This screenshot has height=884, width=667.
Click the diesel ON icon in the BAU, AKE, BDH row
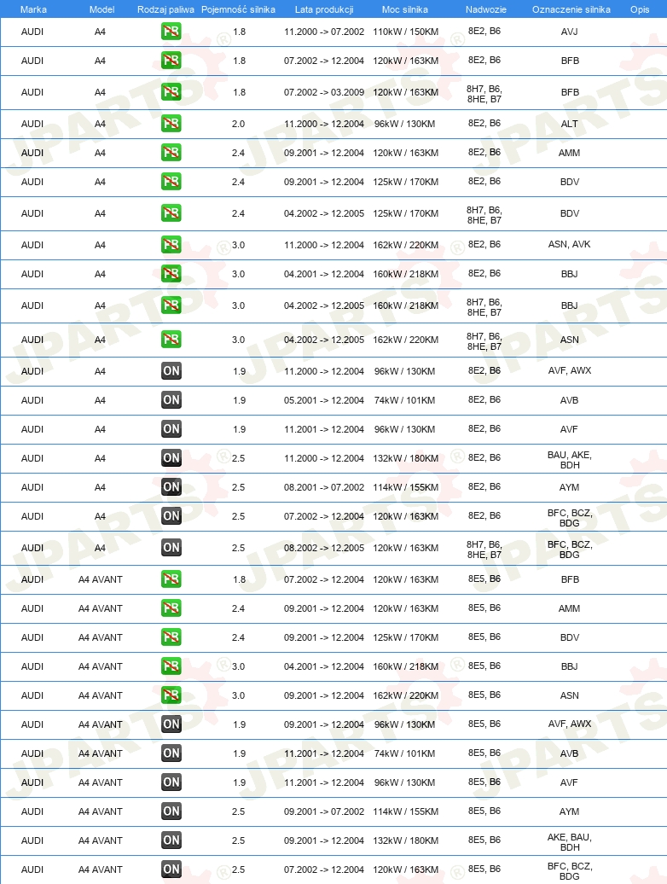click(x=171, y=457)
